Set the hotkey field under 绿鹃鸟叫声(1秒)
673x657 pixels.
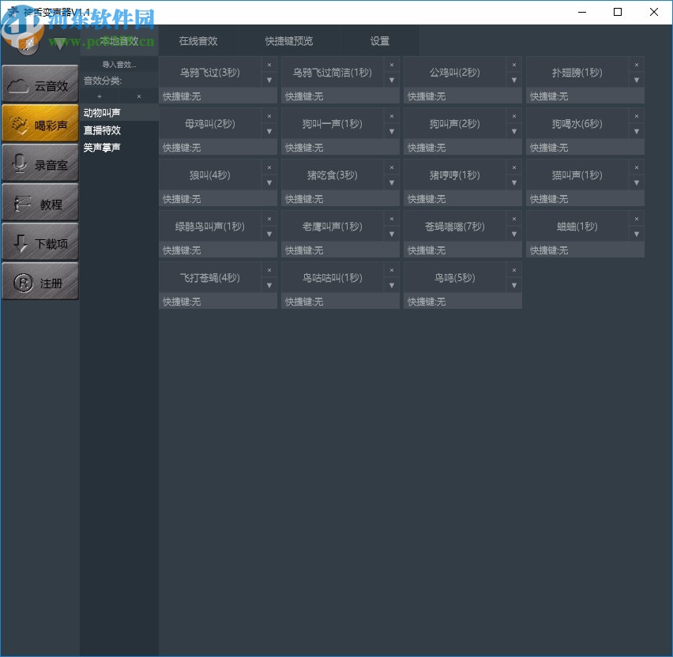click(218, 250)
